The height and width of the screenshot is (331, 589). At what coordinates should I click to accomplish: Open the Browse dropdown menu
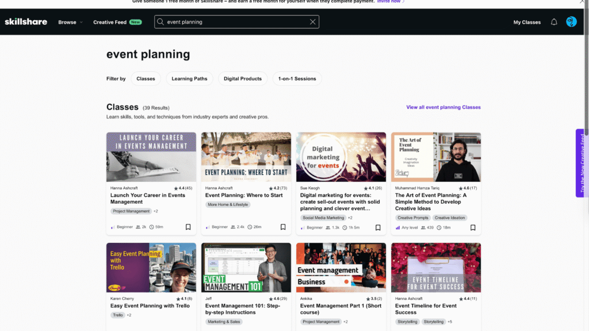70,22
